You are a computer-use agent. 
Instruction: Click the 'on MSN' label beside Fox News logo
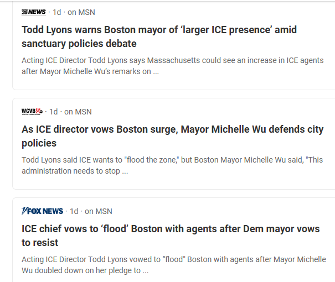(98, 211)
